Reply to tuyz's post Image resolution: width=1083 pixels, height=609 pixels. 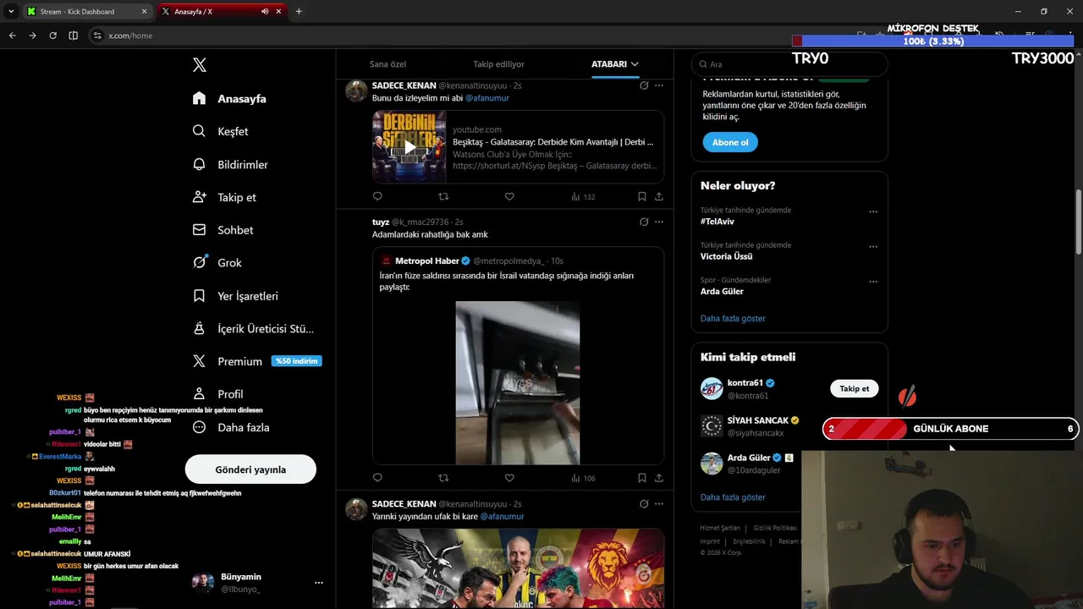377,478
